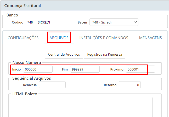Viewport: 169px width, 117px height.
Task: Click inside the HTML Boleto text area
Action: pos(86,107)
